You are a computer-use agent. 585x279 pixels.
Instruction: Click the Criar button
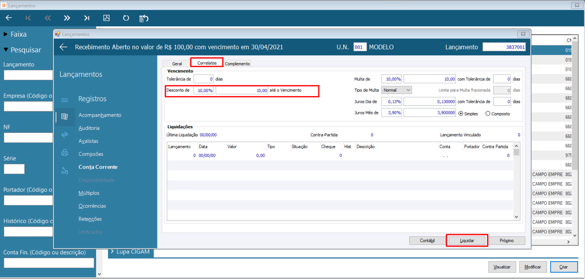point(564,267)
